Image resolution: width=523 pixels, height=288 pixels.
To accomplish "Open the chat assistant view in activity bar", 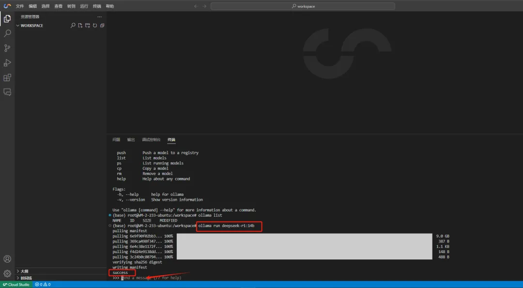I will coord(7,92).
